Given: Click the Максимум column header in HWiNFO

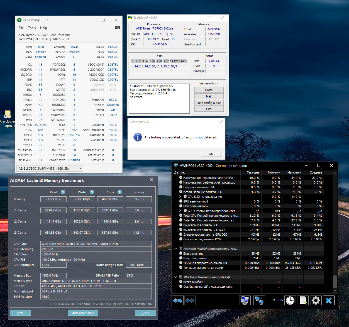Looking at the screenshot, I should (294, 173).
